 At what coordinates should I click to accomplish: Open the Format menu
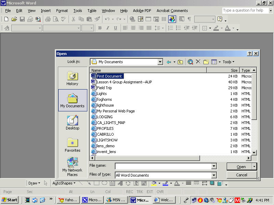coord(62,11)
